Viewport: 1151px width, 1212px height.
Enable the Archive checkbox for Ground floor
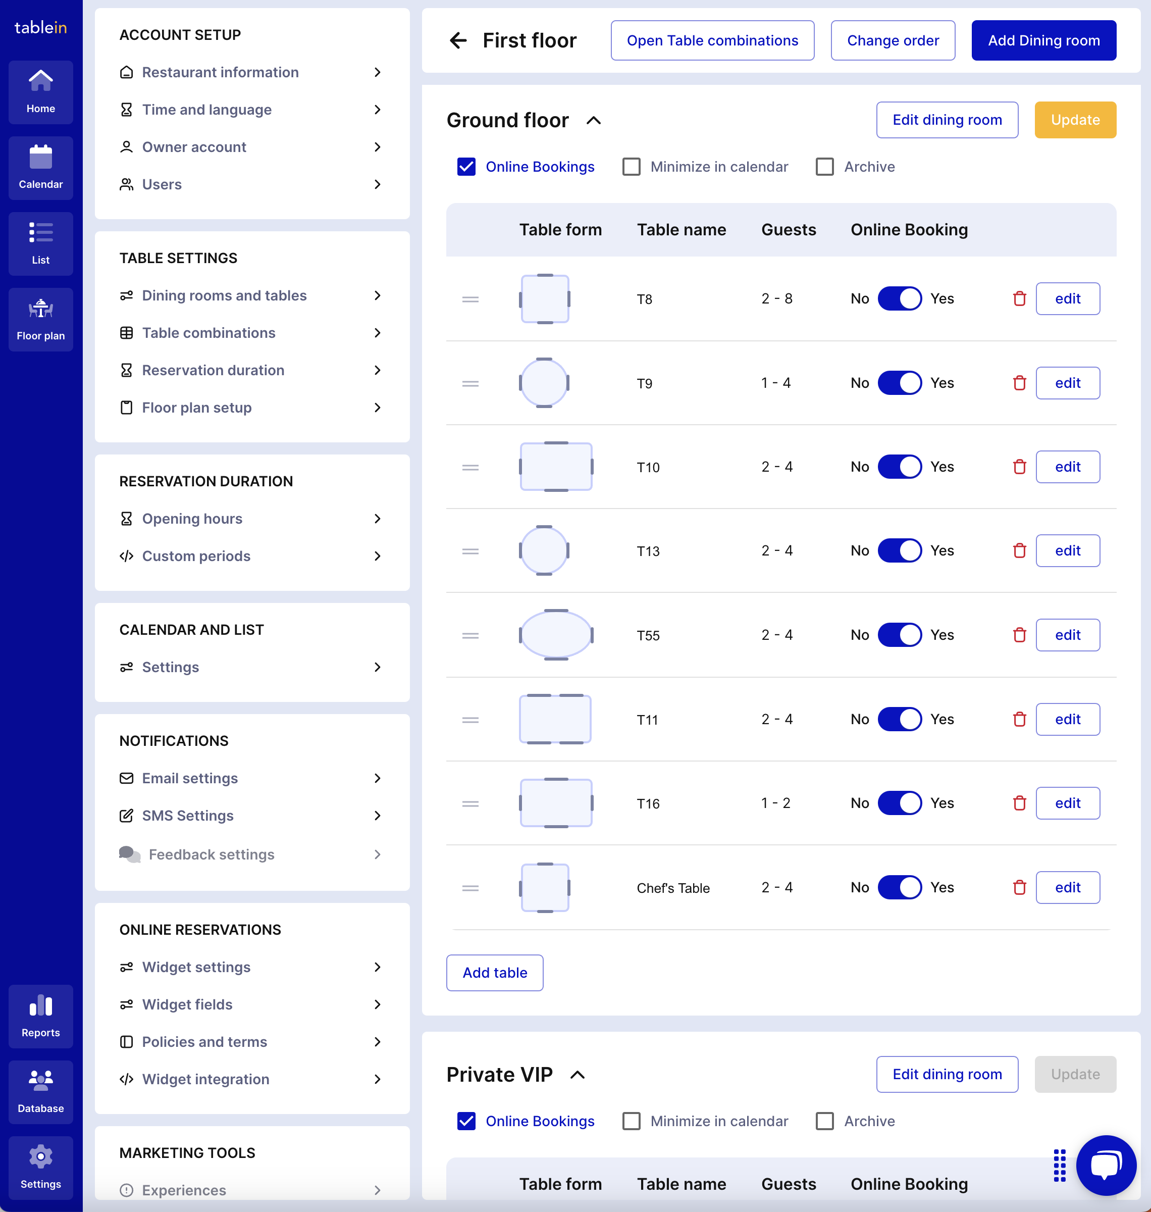pyautogui.click(x=824, y=166)
